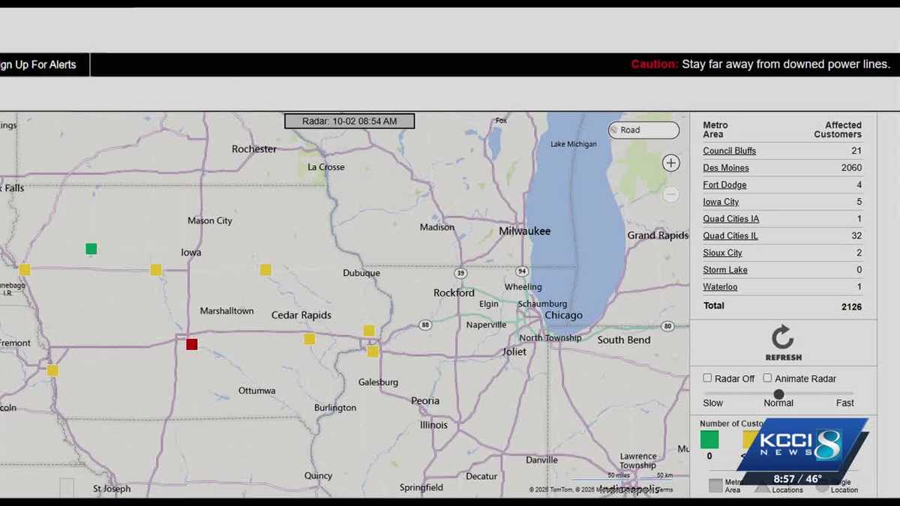Click the Slow speed label
The height and width of the screenshot is (506, 900).
(713, 403)
